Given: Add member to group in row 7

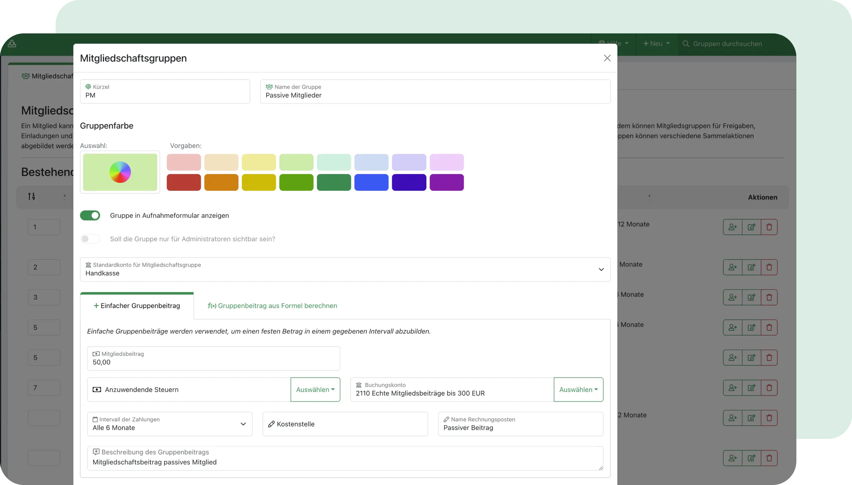Looking at the screenshot, I should pos(733,388).
